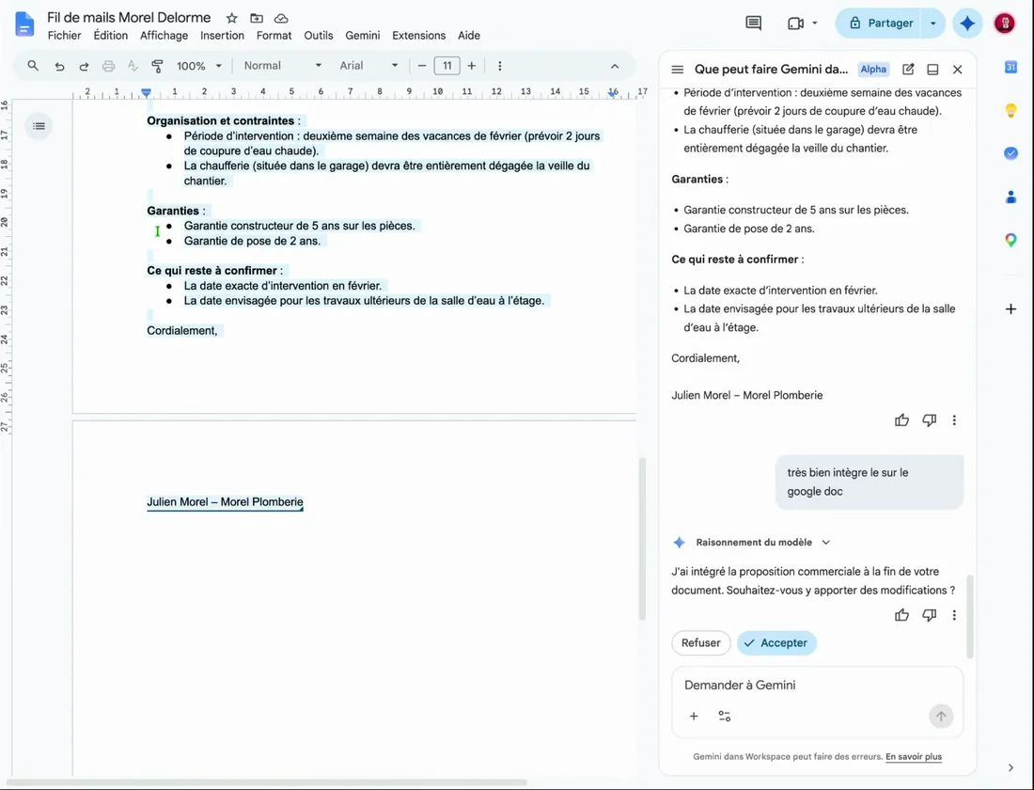Open the Gemini panel hamburger menu
The image size is (1034, 790).
[677, 70]
